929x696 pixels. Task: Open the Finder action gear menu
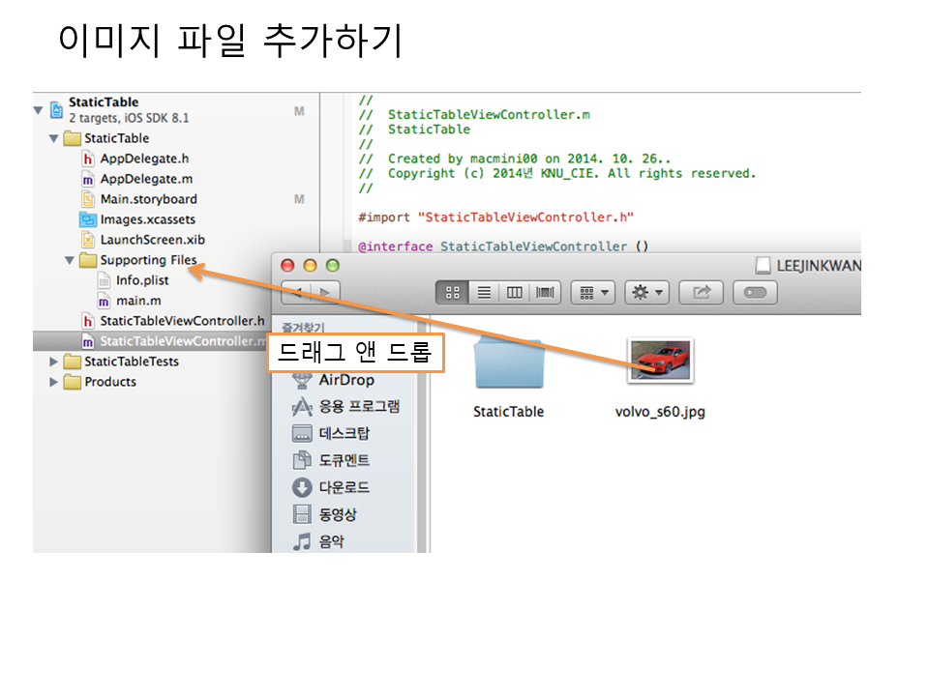pyautogui.click(x=646, y=292)
